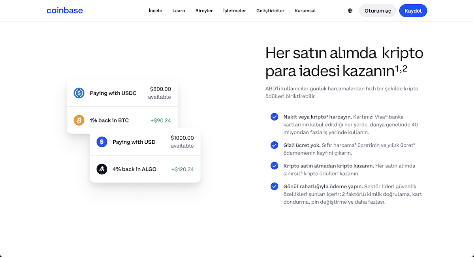Click the Paying with USDC card
The width and height of the screenshot is (474, 257).
[122, 93]
